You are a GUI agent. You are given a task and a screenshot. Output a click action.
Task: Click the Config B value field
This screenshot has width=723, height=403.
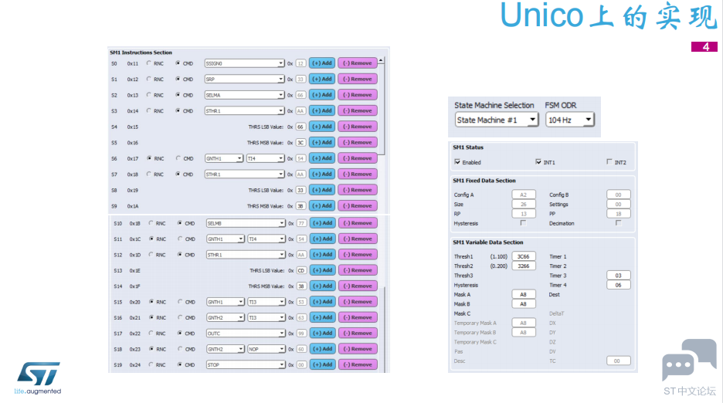tap(618, 195)
